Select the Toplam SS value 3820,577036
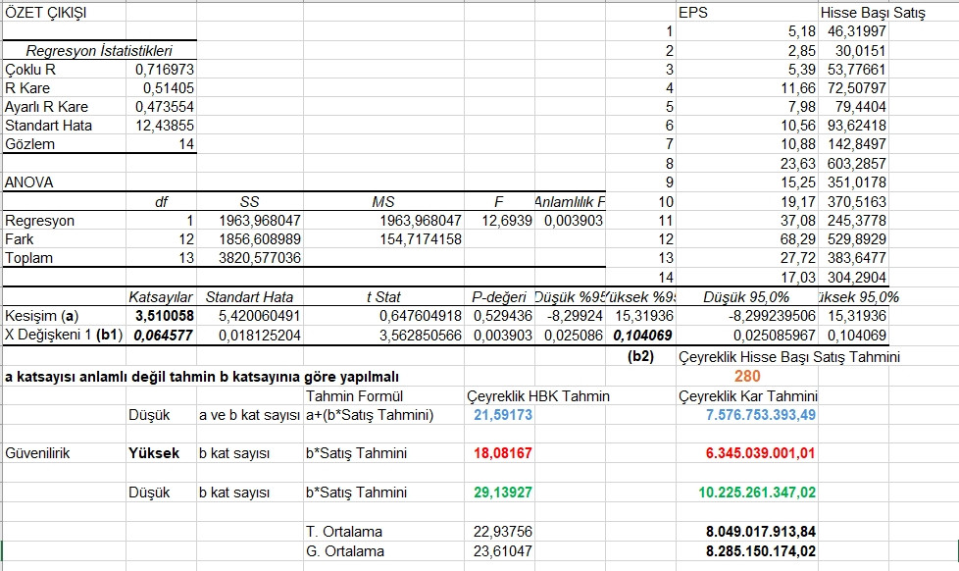Image resolution: width=959 pixels, height=571 pixels. point(260,258)
